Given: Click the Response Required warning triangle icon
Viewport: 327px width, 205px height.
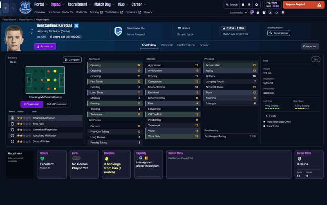Looking at the screenshot, I should [319, 4].
